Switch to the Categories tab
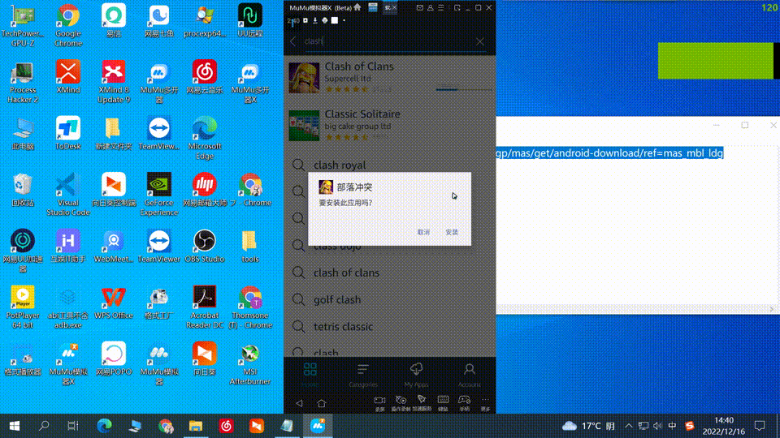 tap(363, 375)
